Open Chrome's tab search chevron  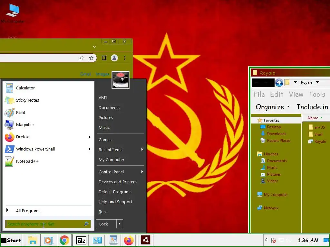[x=94, y=47]
